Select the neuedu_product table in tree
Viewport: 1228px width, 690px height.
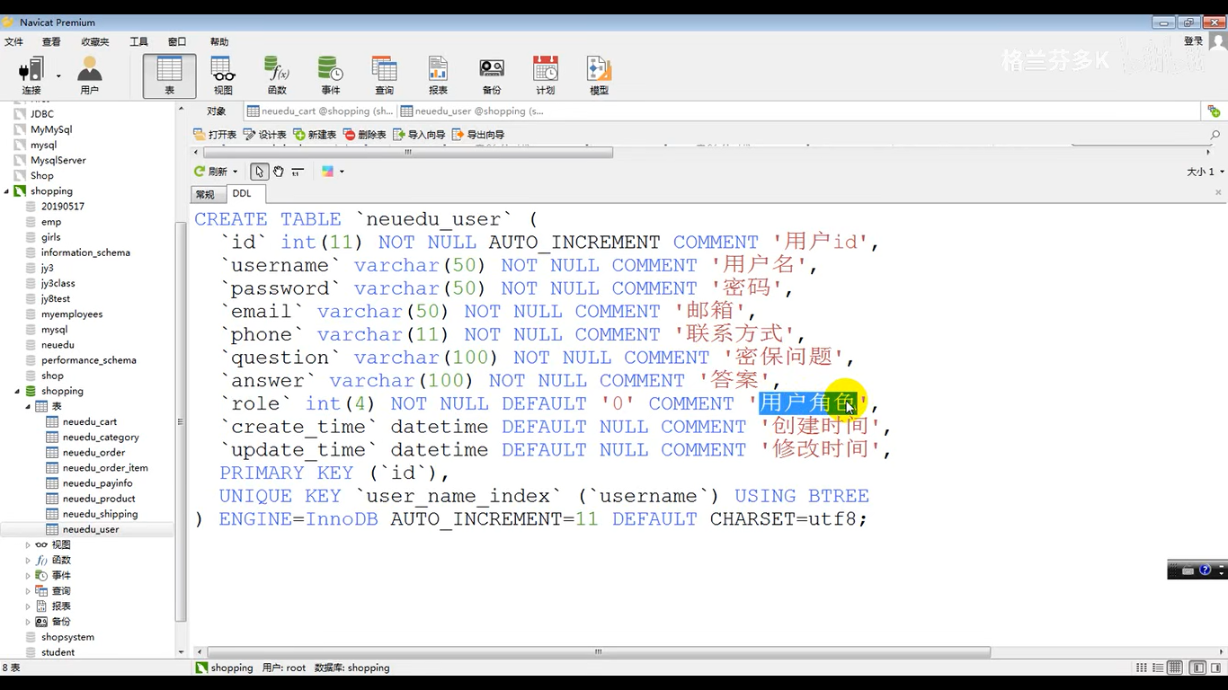[x=99, y=499]
